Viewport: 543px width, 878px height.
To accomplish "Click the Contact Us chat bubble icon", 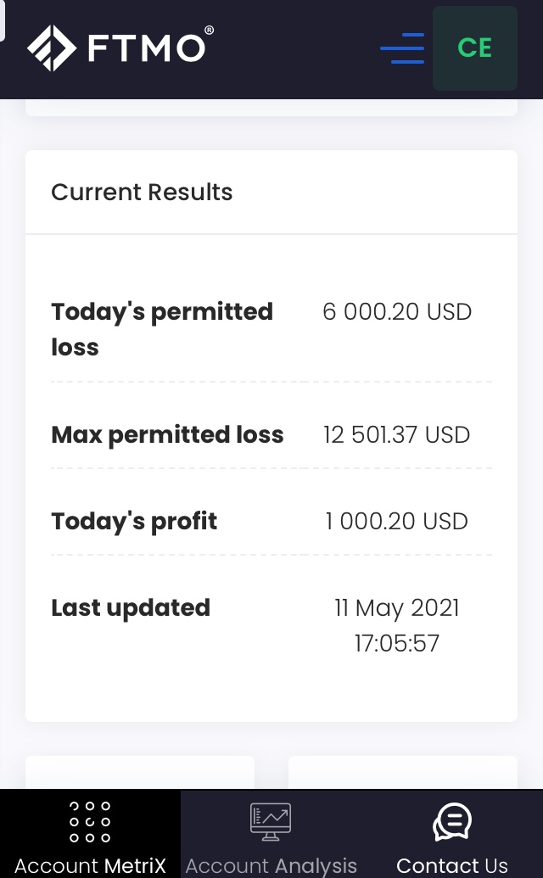I will tap(452, 821).
